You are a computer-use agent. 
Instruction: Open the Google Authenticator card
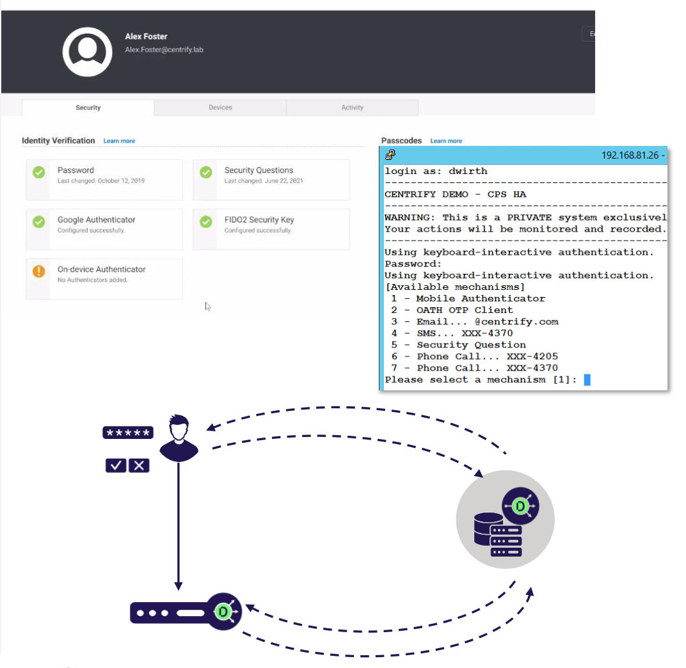click(x=104, y=229)
